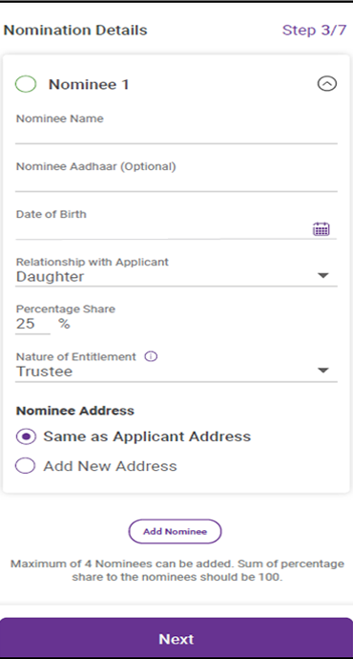Click the Daughter relationship value
353x659 pixels.
coord(50,277)
